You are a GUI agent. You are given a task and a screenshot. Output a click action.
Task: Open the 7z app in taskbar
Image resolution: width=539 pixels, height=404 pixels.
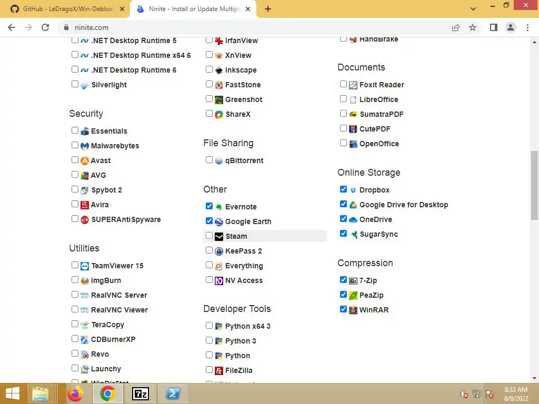141,393
